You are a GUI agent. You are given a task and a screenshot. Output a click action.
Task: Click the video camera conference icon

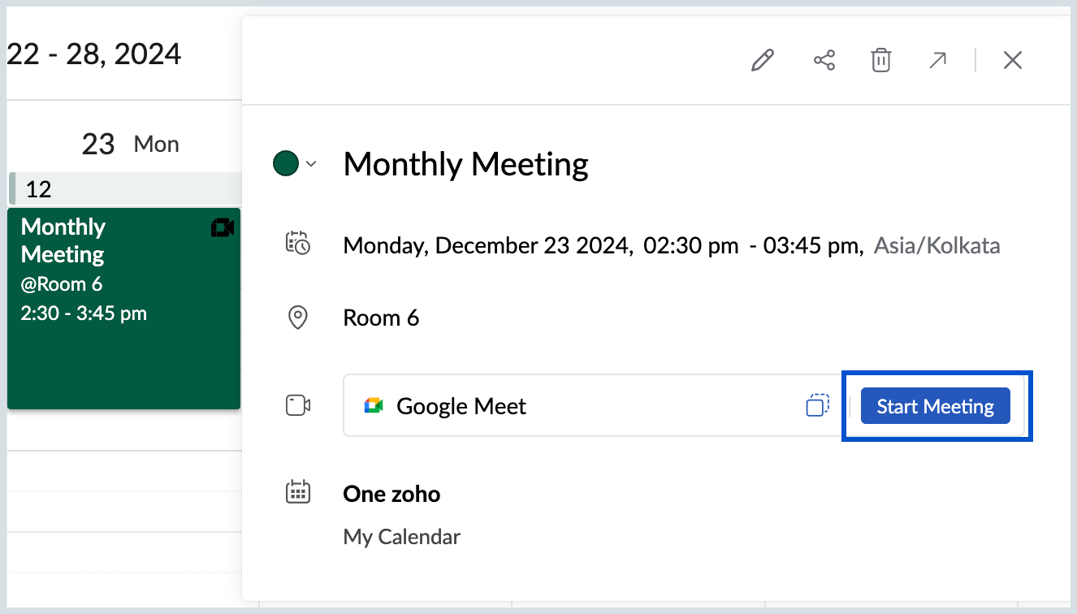pos(298,405)
